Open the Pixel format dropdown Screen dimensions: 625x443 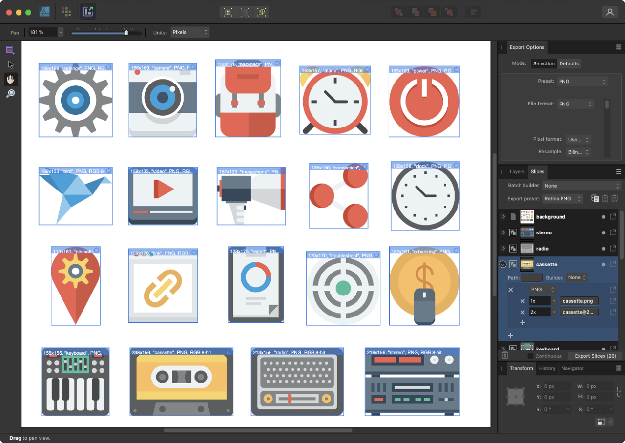pos(579,140)
